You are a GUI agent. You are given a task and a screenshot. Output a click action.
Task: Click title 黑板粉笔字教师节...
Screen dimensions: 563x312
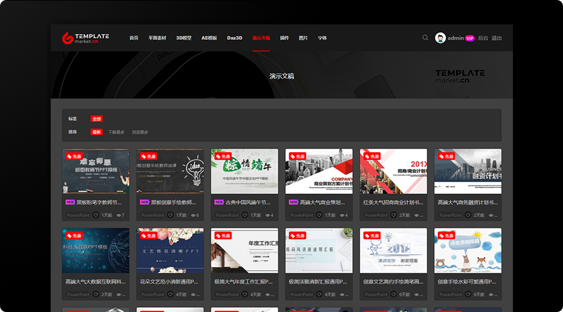(x=99, y=202)
